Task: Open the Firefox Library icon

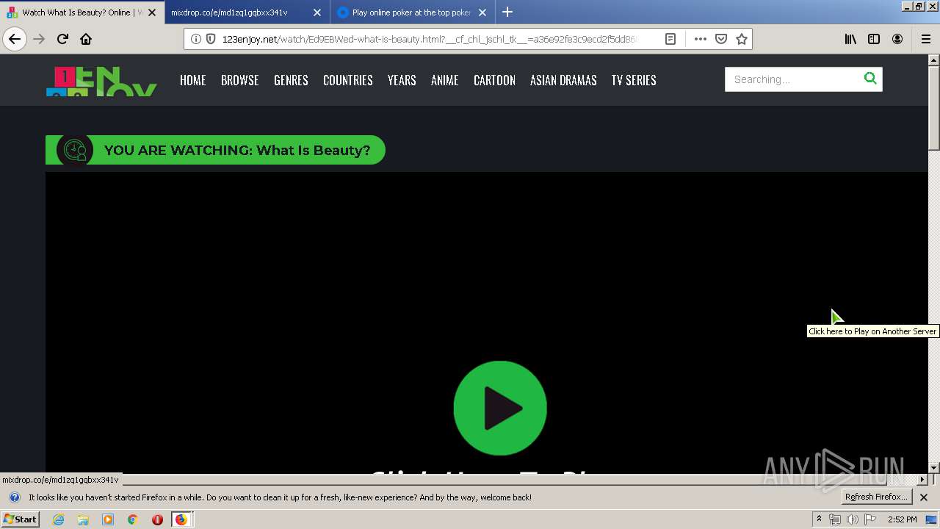Action: (850, 39)
